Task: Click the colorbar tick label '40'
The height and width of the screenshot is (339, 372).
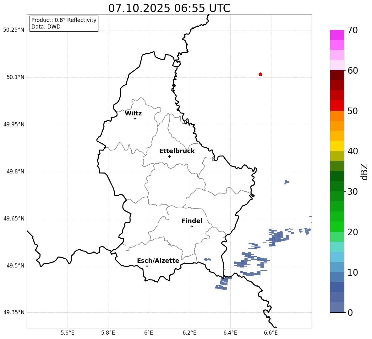Action: tap(353, 151)
